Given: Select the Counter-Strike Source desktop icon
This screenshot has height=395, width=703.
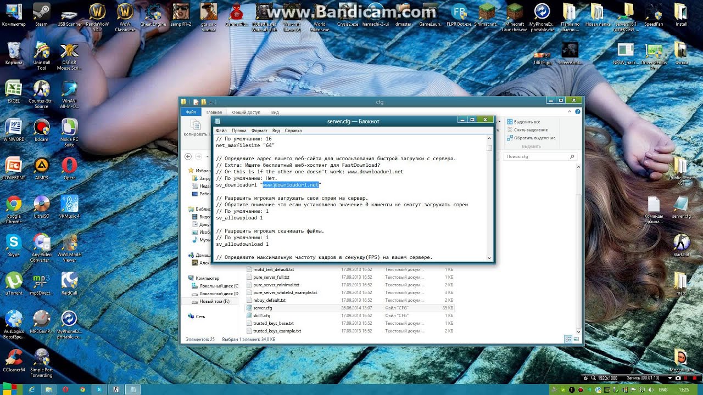Looking at the screenshot, I should (x=41, y=94).
